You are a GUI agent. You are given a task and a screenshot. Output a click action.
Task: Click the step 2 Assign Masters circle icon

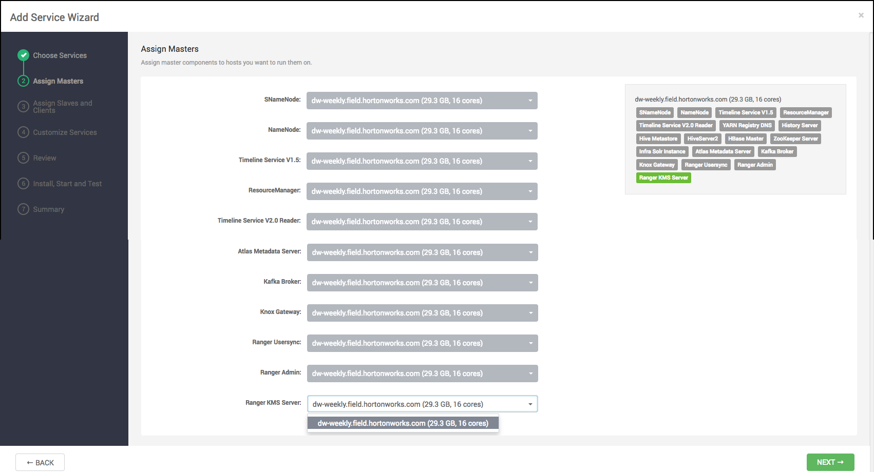23,81
